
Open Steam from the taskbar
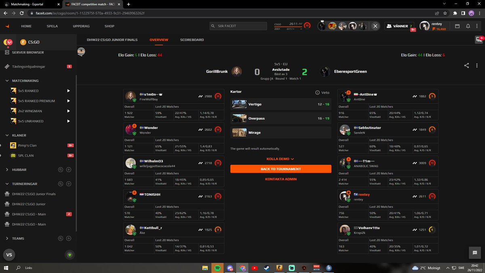tap(267, 268)
